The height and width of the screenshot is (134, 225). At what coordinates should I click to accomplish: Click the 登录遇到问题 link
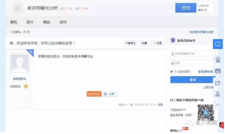[206, 71]
